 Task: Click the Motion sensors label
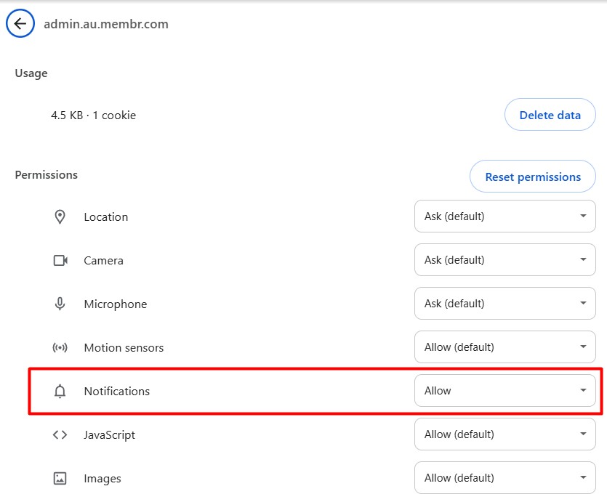tap(124, 348)
